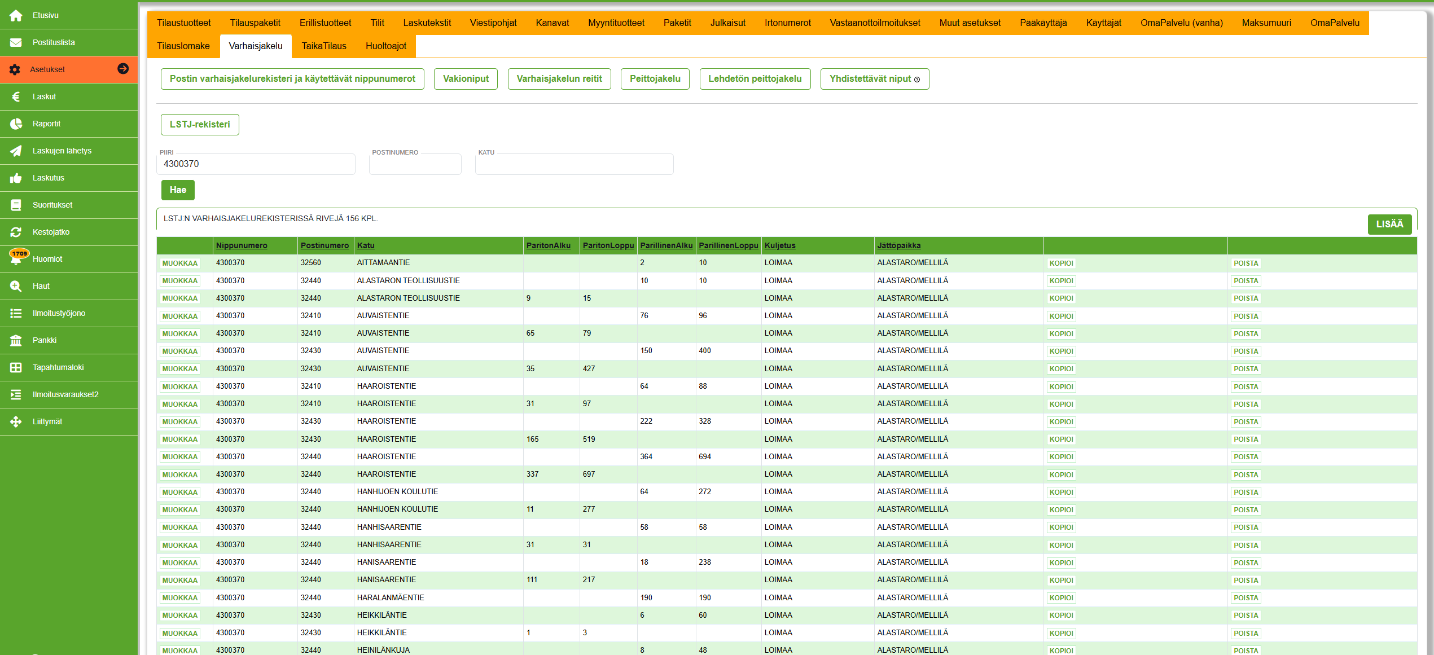Sort table by Jättöpaikka column

coord(899,246)
